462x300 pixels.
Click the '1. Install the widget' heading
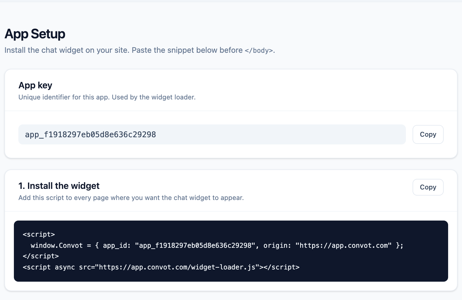(59, 186)
